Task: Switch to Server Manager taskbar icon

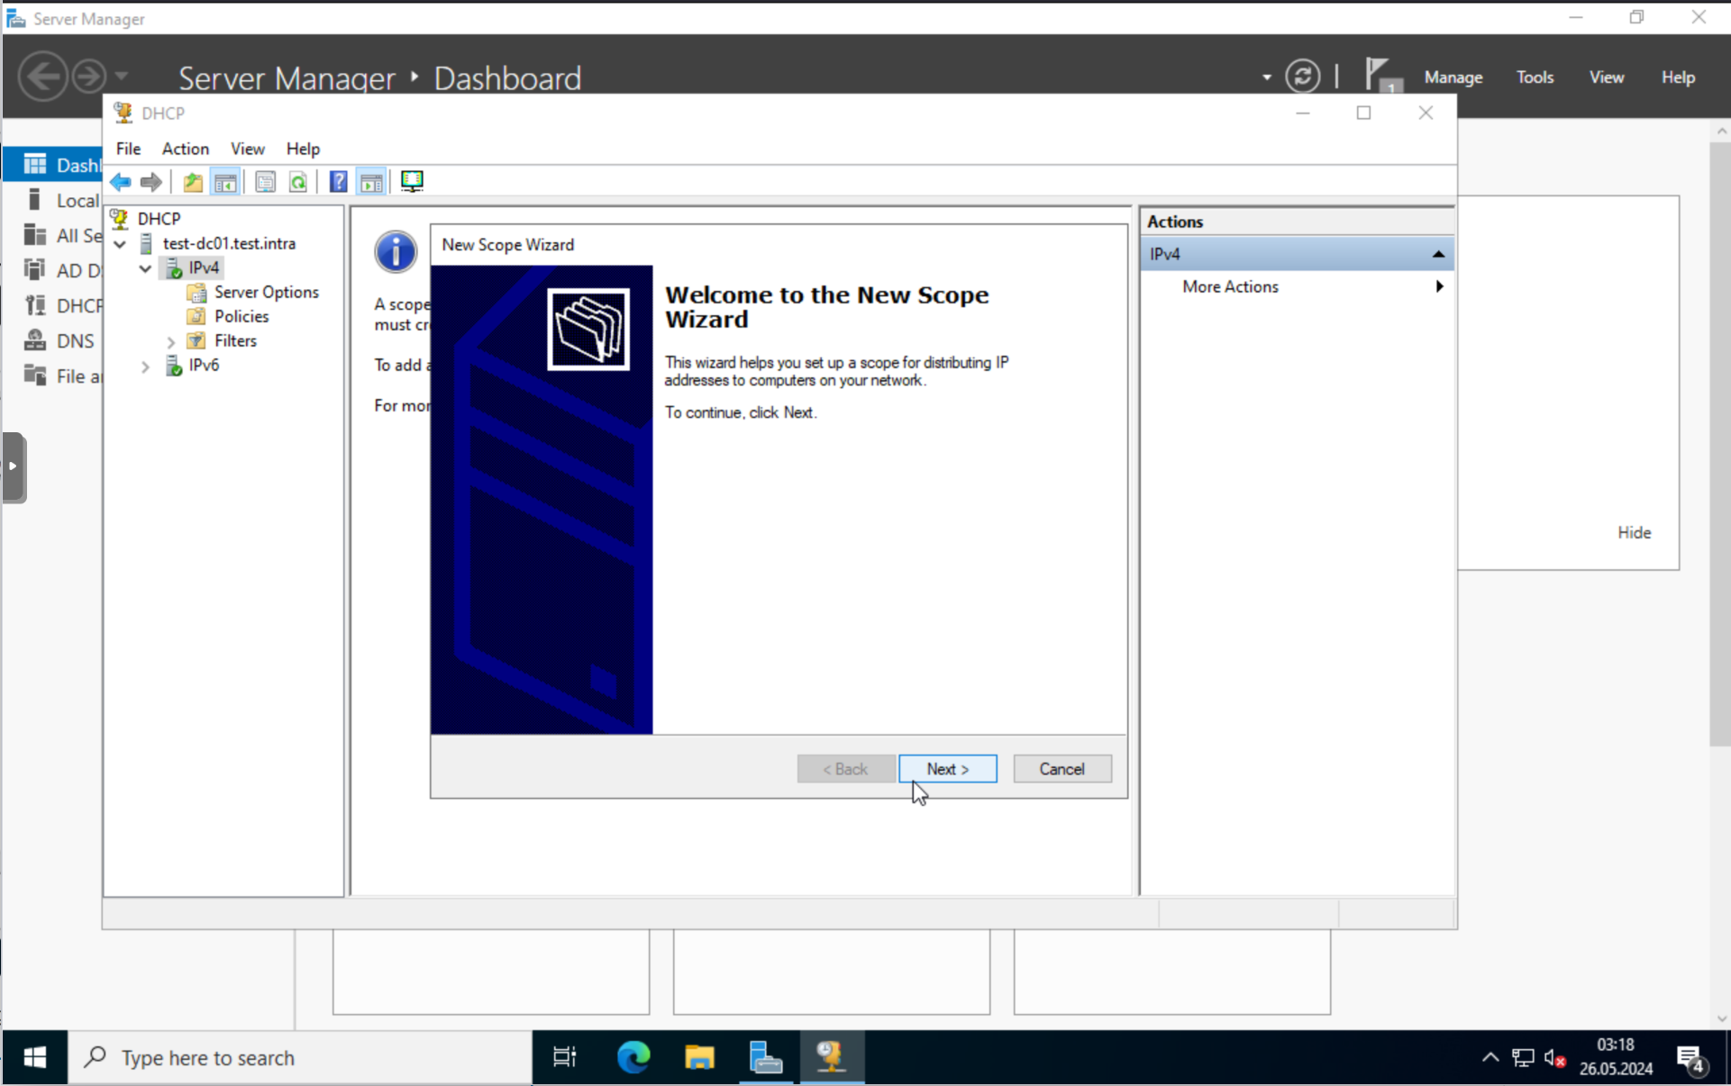Action: [x=765, y=1057]
